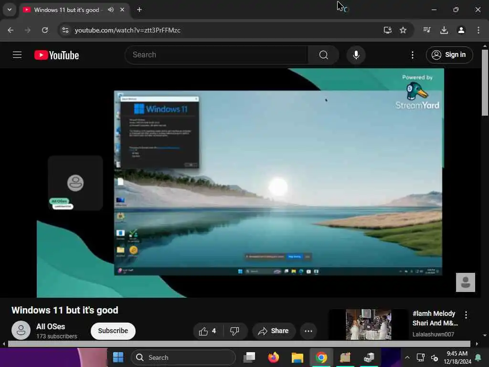Open the notification bell in tray
The width and height of the screenshot is (489, 367).
(478, 357)
